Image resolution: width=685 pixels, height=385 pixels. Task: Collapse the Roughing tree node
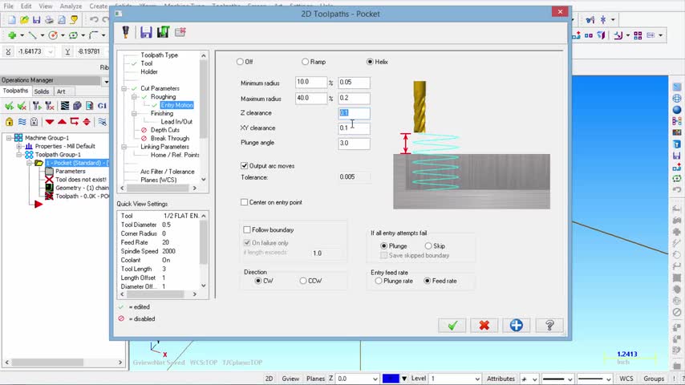(x=134, y=96)
